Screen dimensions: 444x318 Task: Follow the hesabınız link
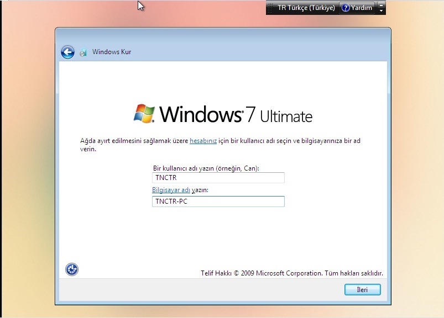click(x=203, y=141)
